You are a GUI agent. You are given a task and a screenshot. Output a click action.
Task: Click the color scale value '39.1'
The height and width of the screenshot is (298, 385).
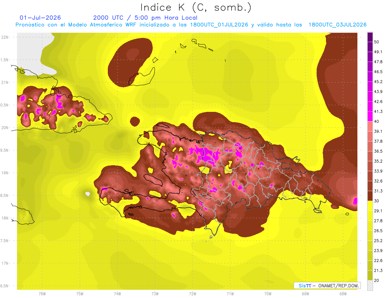(x=378, y=131)
